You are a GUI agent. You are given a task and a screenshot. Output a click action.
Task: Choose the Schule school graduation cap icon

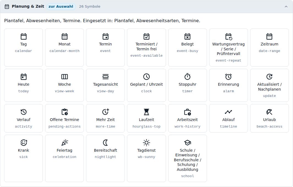click(x=187, y=143)
